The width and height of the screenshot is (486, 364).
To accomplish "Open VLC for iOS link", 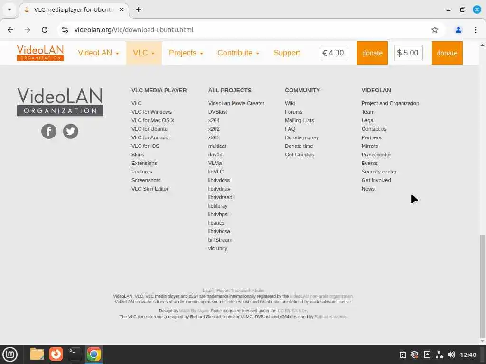I will pos(145,146).
